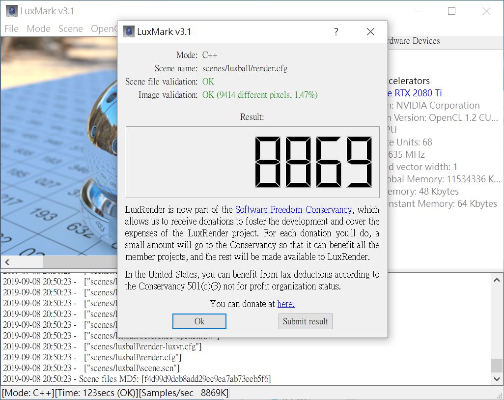Click the Image validation OK result text
Image resolution: width=504 pixels, height=400 pixels.
260,95
